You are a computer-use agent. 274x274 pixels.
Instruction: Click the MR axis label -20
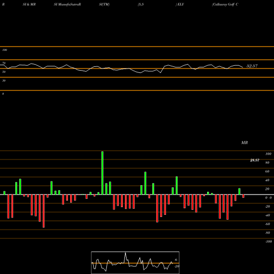[267, 207]
